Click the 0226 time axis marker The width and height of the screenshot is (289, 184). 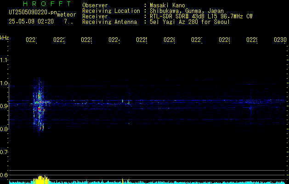tap(169, 40)
